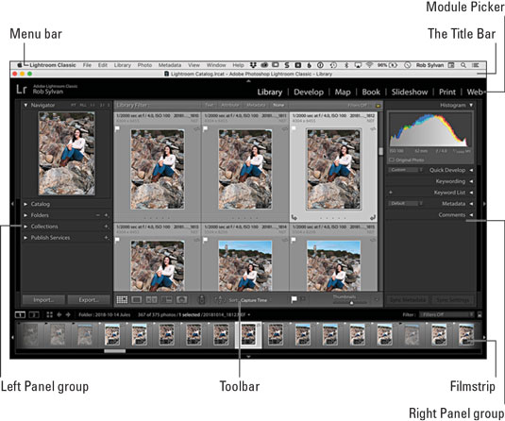This screenshot has width=505, height=421.
Task: Open the Metadata menu in the menu bar
Action: [170, 65]
